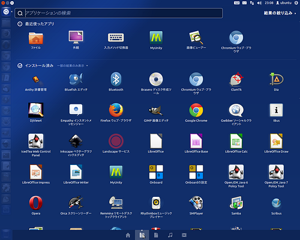Show the calendar from the 23:08 clock
Viewport: 300px width, 240px height.
coord(269,3)
